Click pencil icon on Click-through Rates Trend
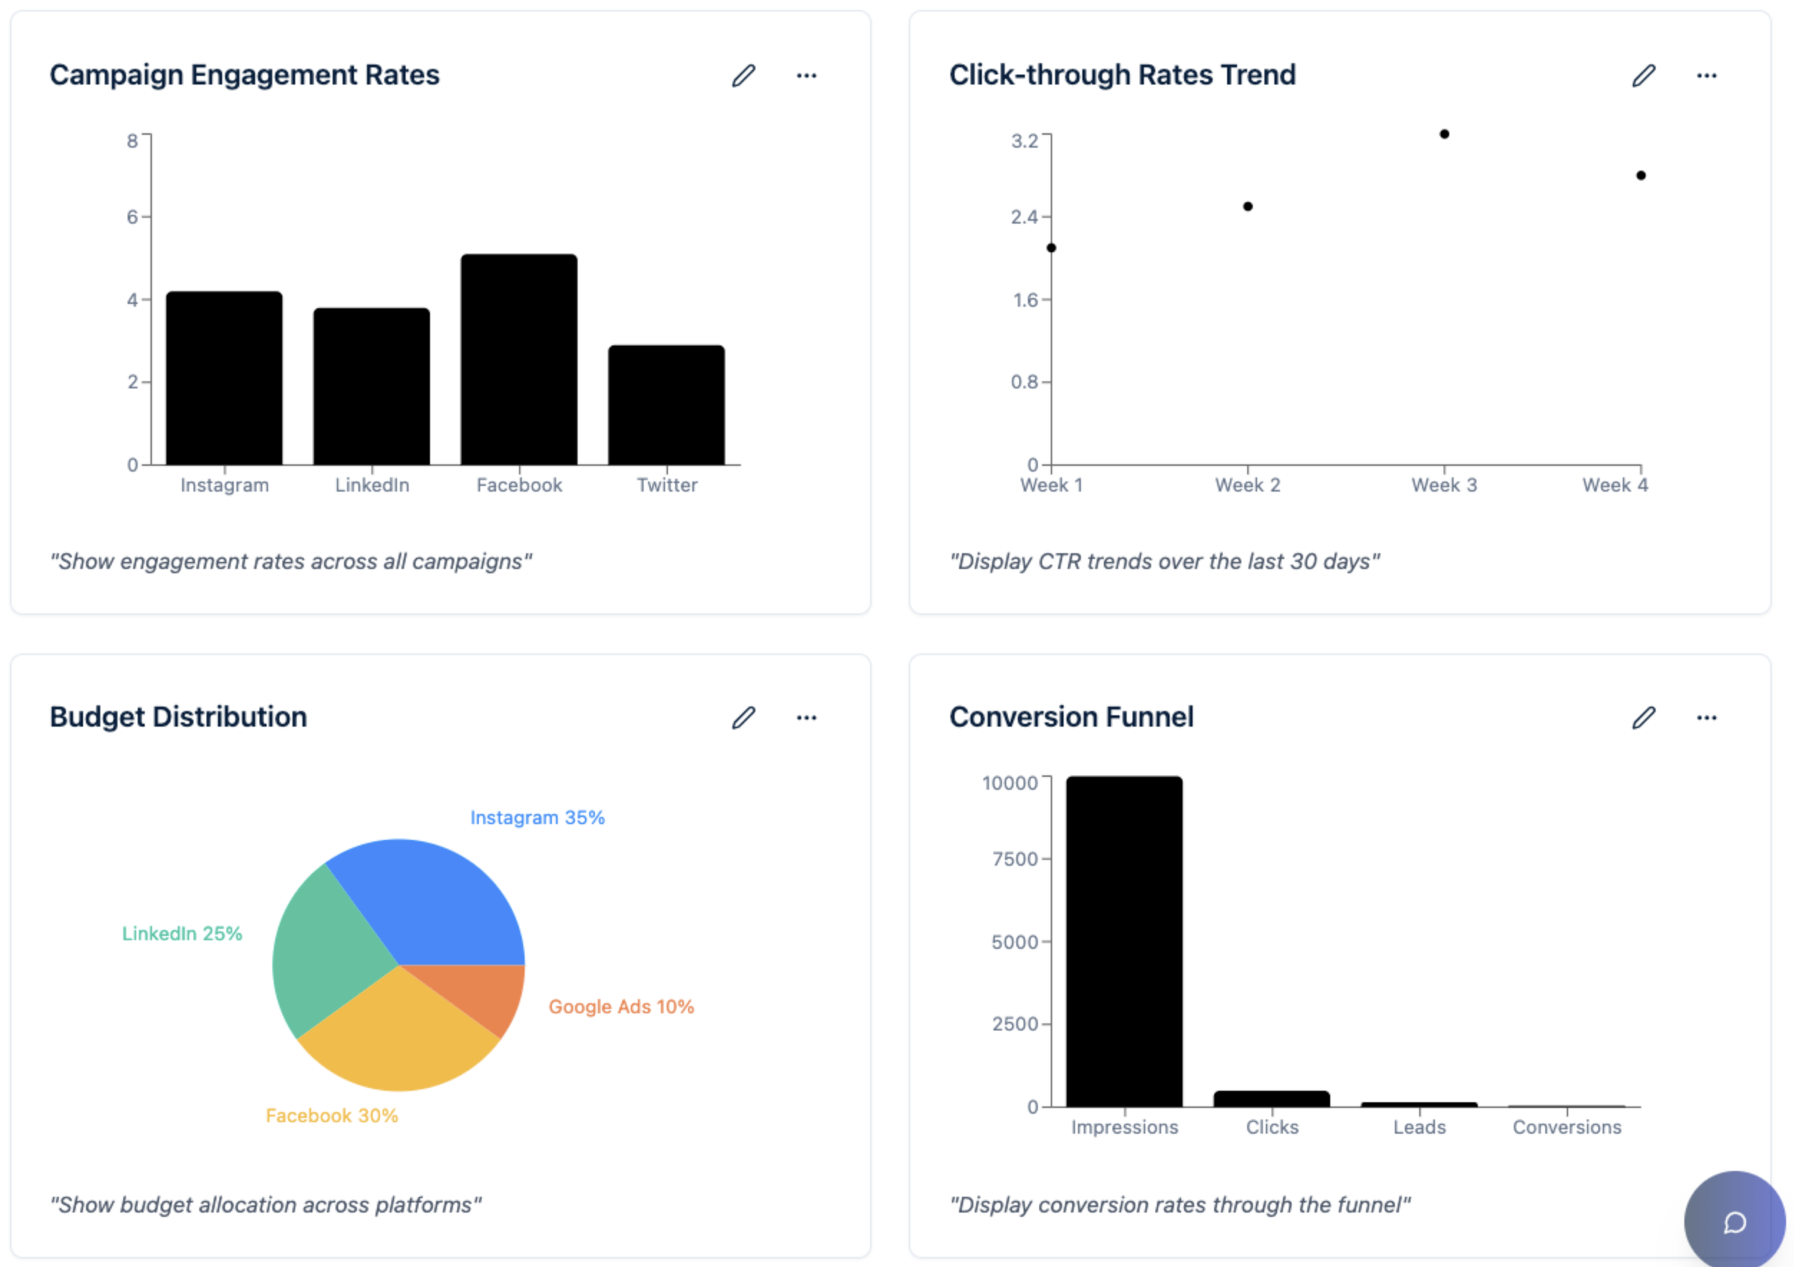Viewport: 1794px width, 1267px height. [1643, 76]
